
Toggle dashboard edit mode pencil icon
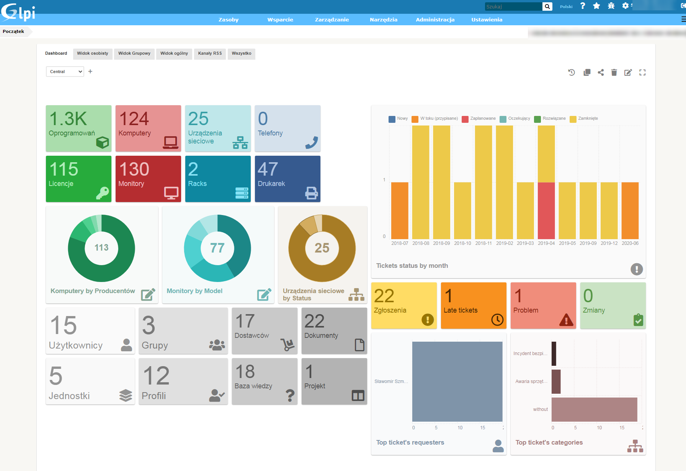click(x=628, y=72)
